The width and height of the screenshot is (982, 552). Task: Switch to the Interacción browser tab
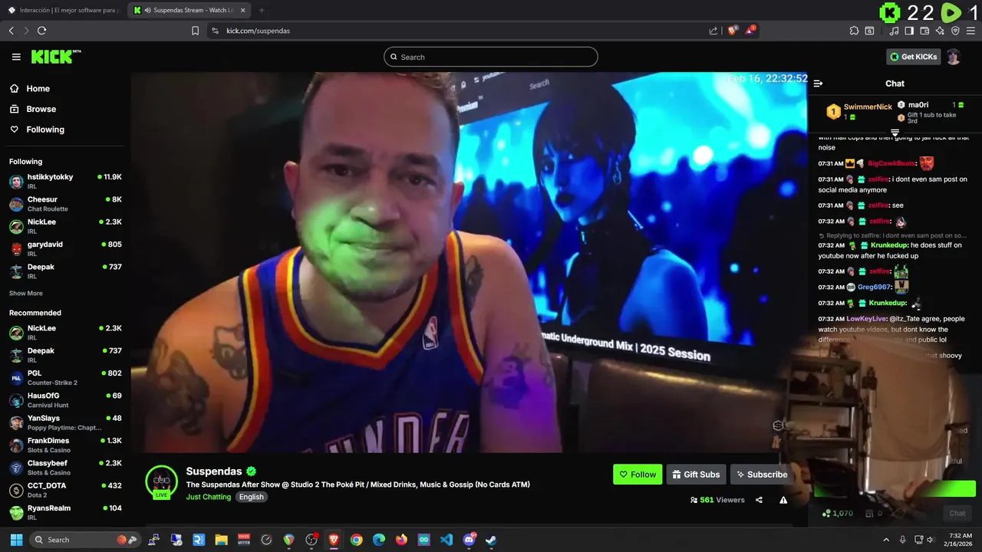[64, 10]
